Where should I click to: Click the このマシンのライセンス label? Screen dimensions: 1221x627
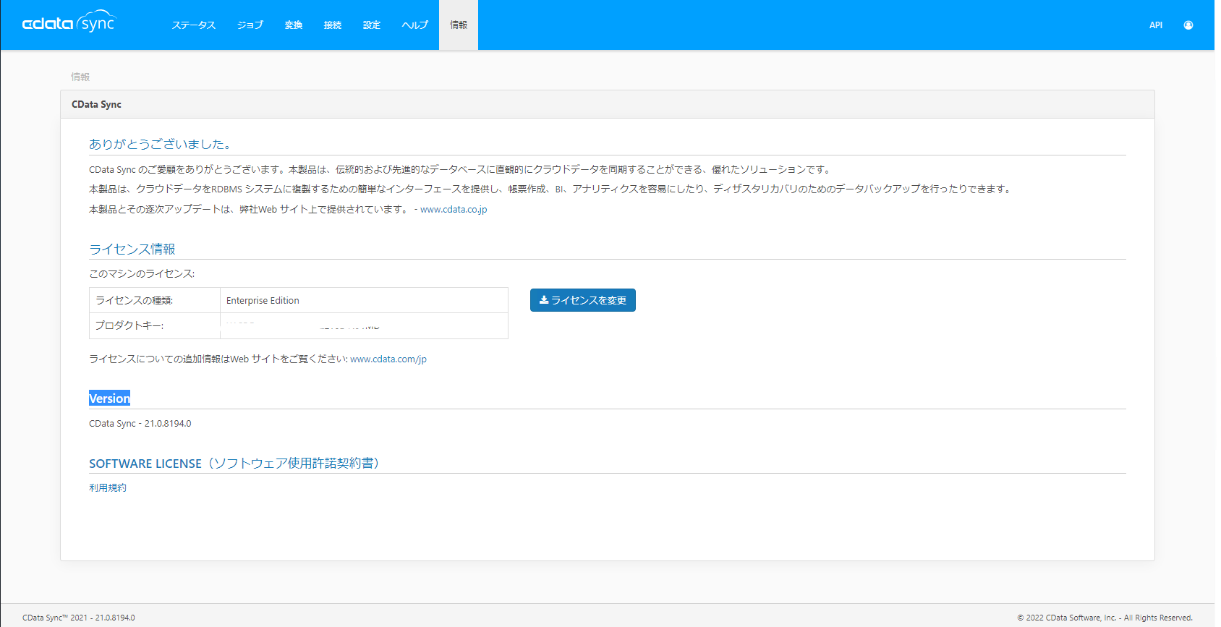click(142, 274)
